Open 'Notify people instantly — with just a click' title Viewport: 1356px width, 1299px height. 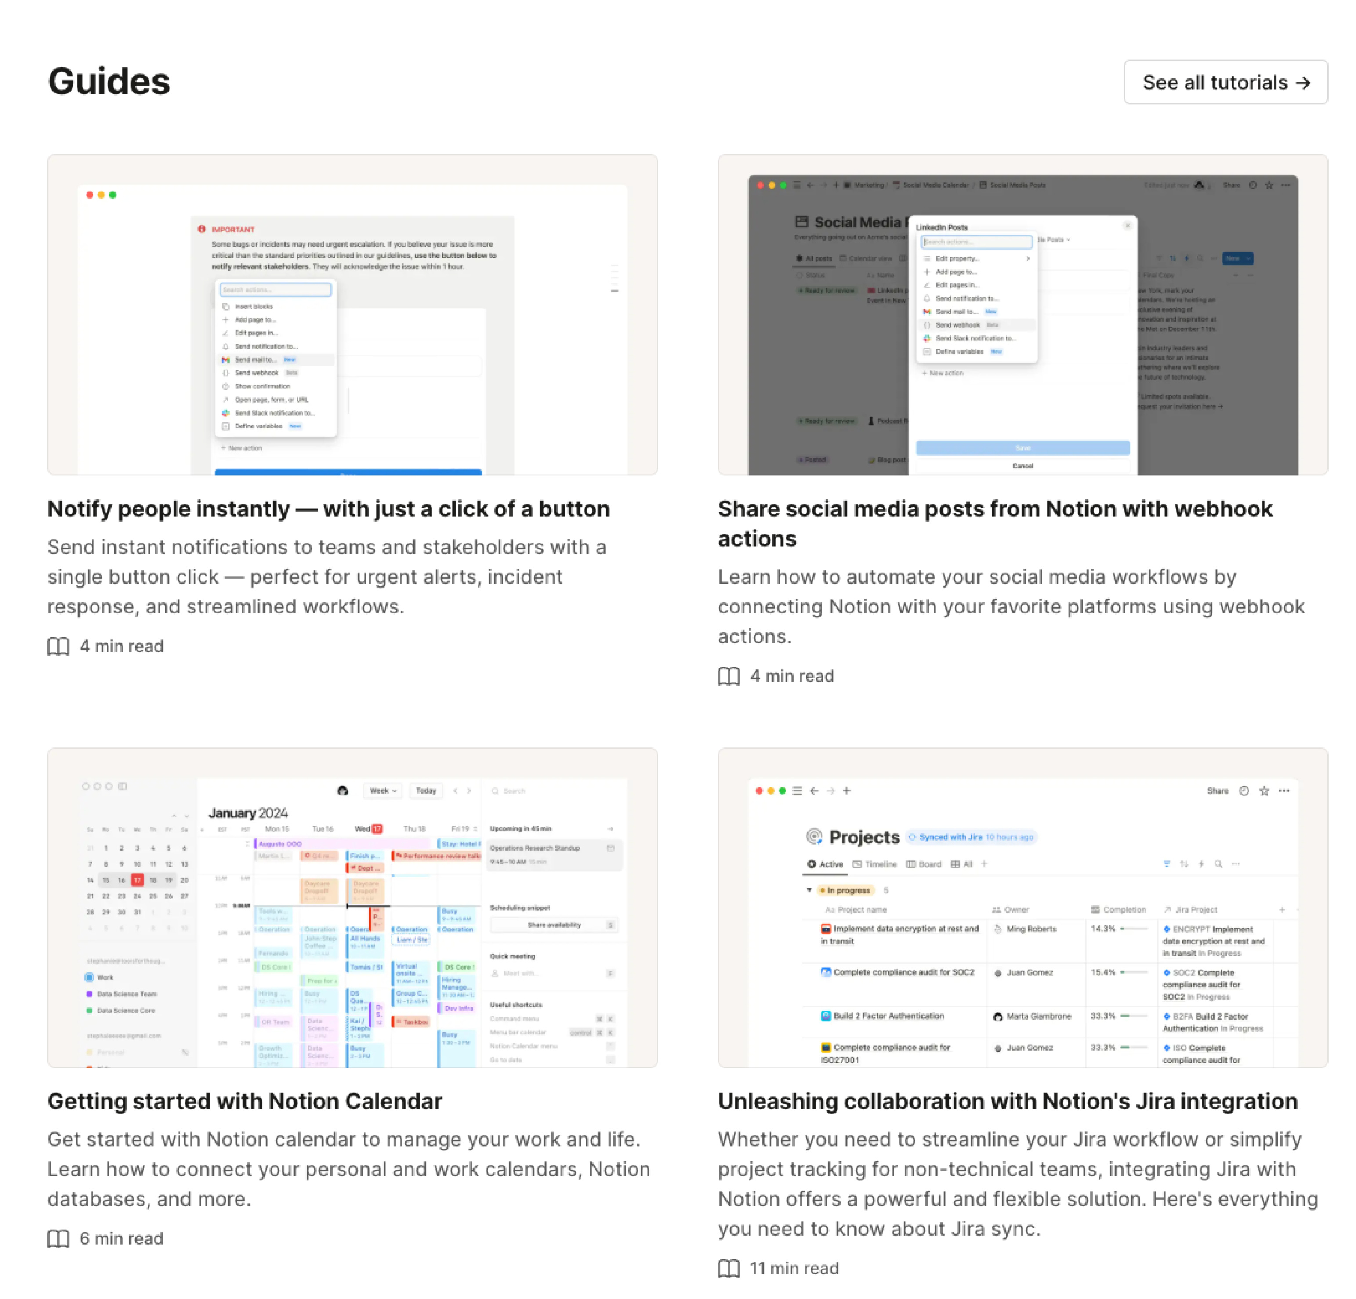pos(329,509)
